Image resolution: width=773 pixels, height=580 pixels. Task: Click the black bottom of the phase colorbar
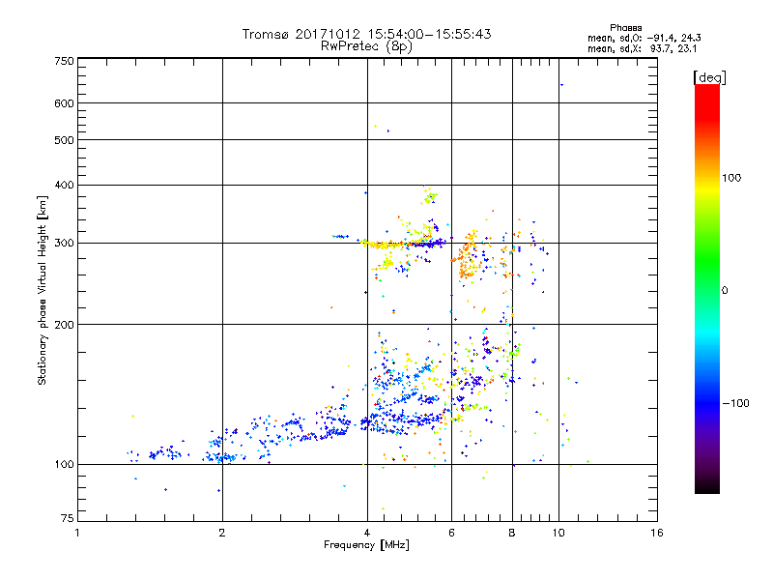pyautogui.click(x=707, y=486)
